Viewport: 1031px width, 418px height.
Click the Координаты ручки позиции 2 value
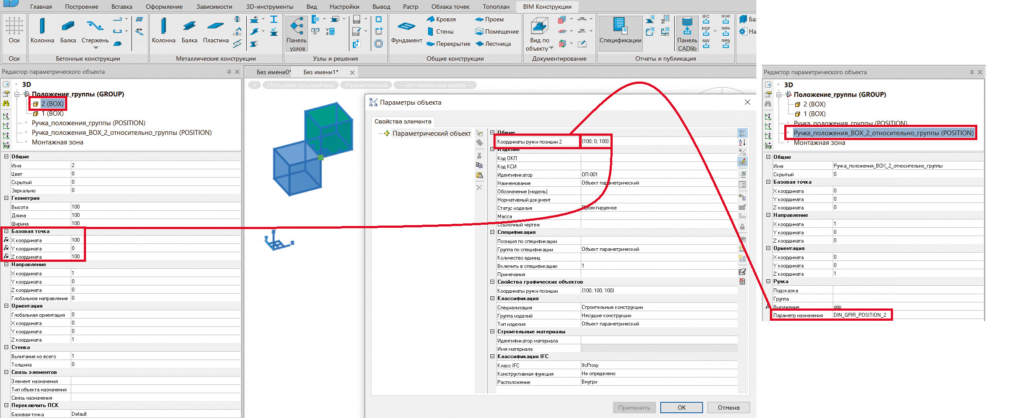659,141
